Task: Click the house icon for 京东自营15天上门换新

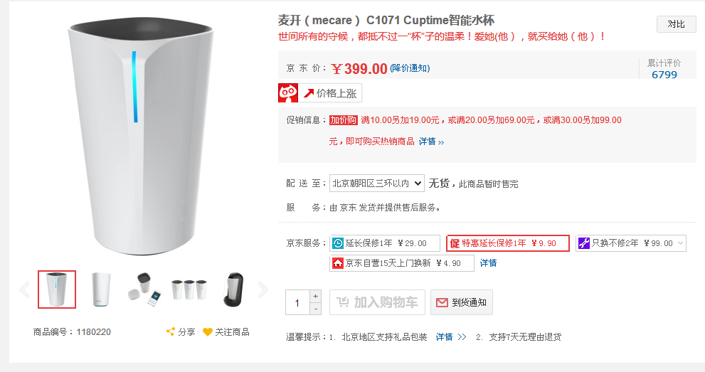Action: (x=338, y=263)
